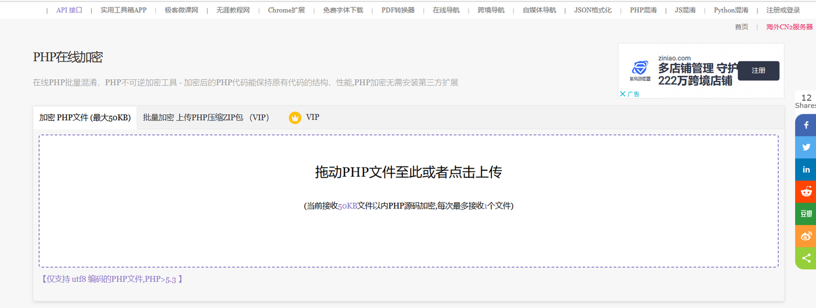816x308 pixels.
Task: Open the 海外CN2服务器 link
Action: point(789,27)
